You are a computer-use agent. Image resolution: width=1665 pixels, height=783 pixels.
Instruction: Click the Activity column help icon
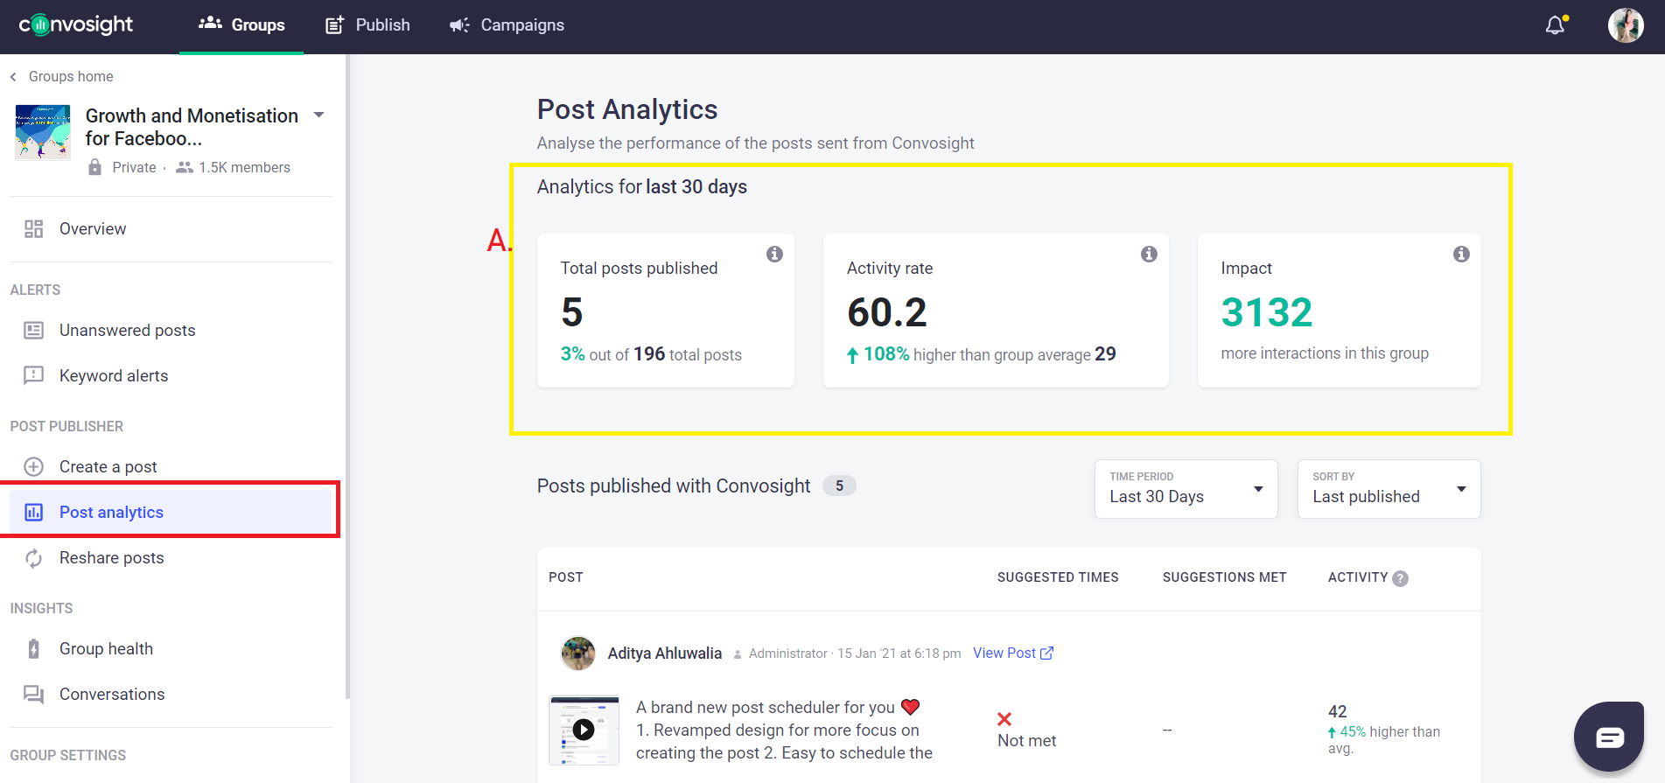click(1400, 578)
